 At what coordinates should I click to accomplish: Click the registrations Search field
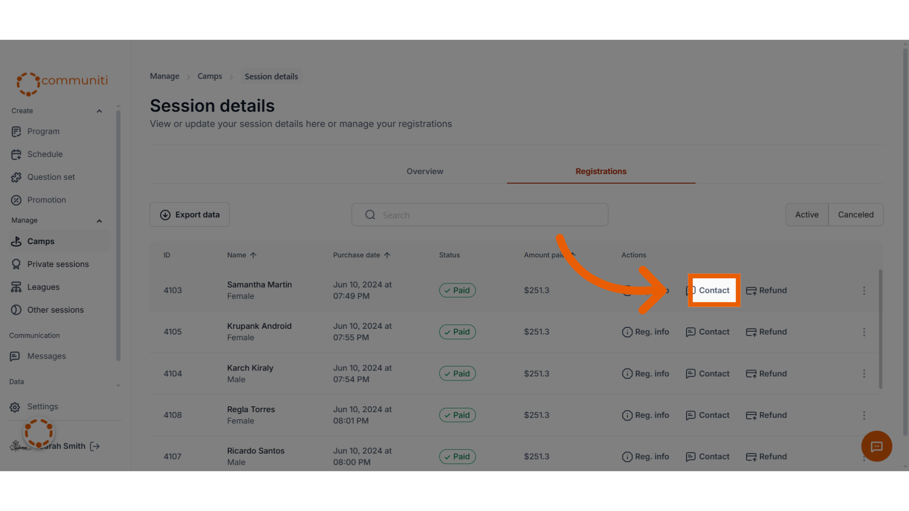pos(480,215)
